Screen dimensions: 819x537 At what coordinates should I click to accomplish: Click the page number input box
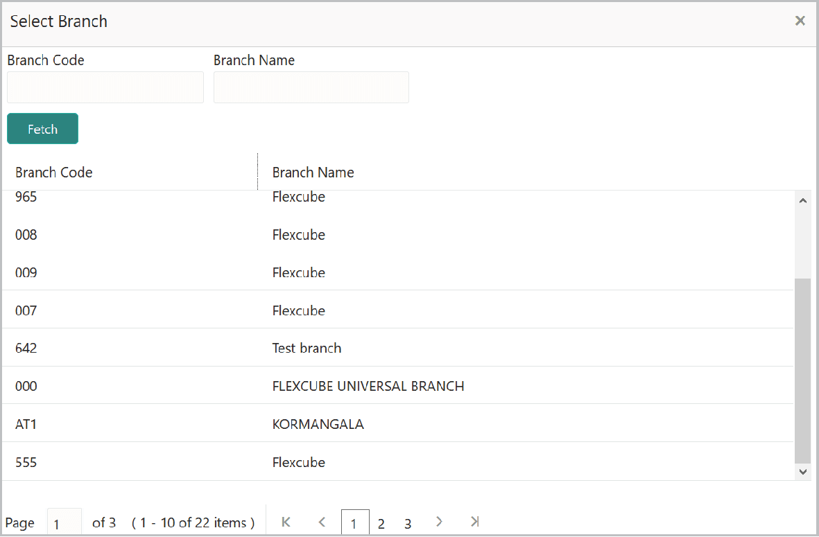tap(64, 522)
